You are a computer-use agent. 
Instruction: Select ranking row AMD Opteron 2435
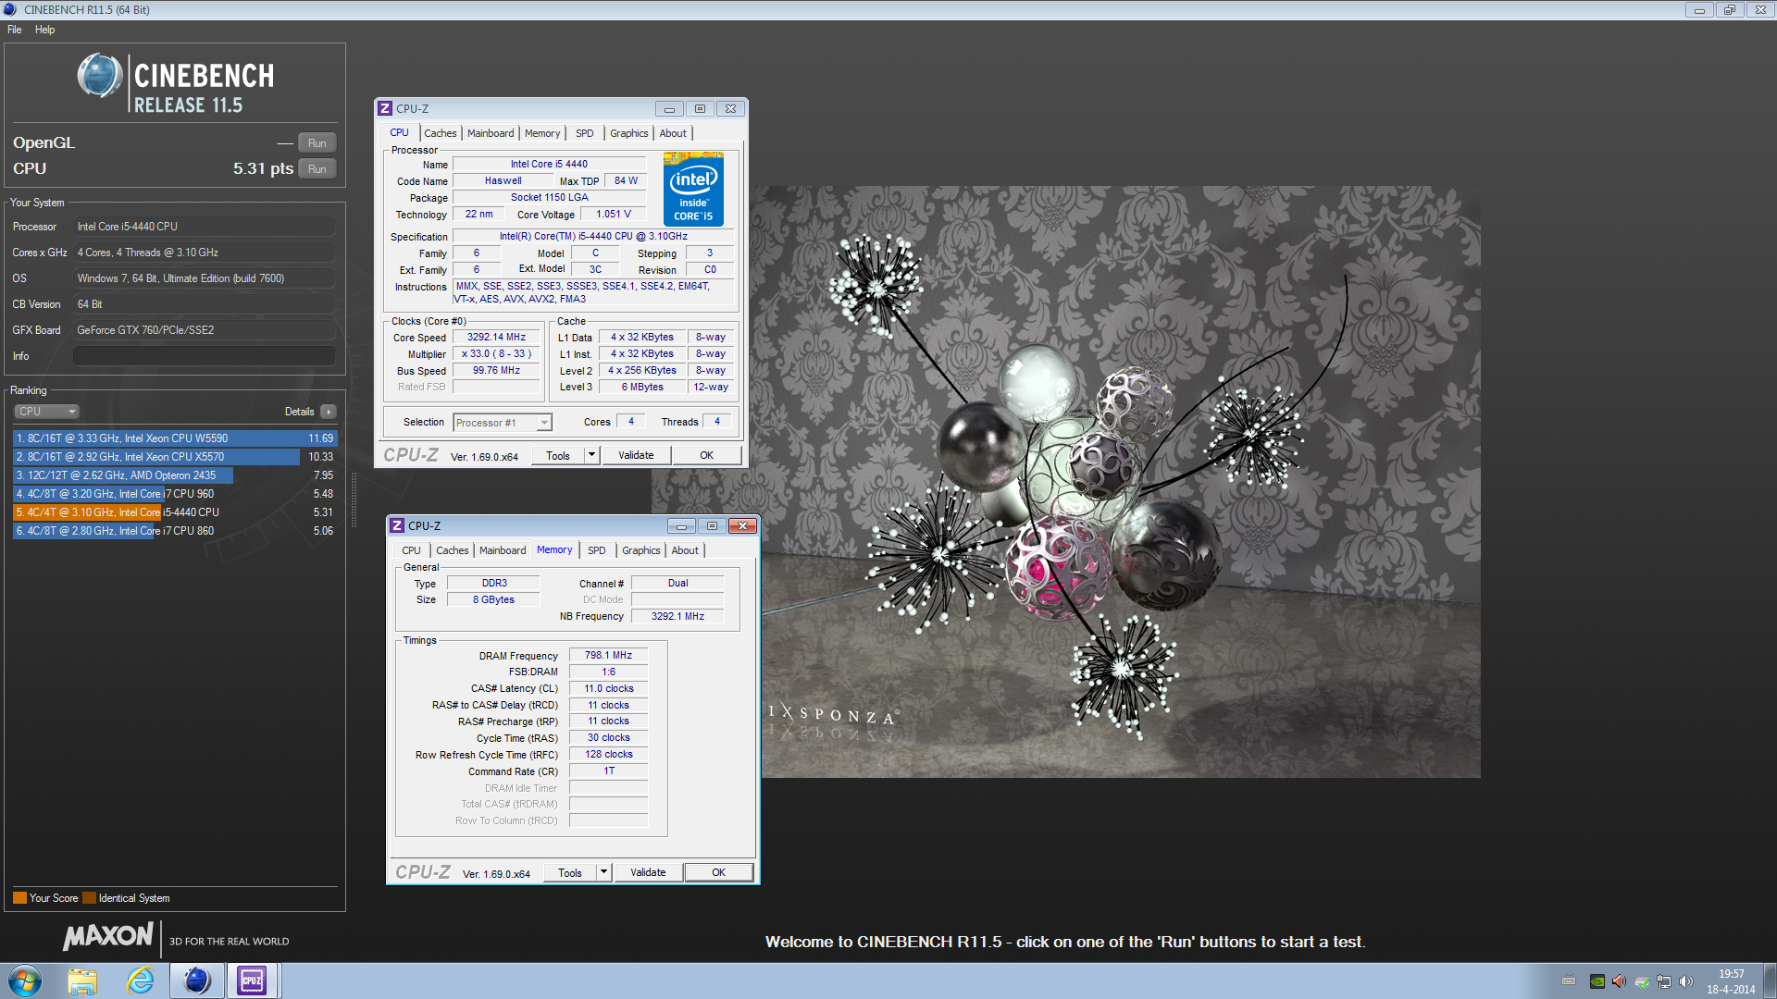pos(175,475)
